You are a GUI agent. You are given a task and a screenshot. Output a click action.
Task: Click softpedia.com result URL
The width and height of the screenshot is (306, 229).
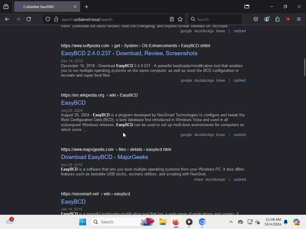(135, 46)
